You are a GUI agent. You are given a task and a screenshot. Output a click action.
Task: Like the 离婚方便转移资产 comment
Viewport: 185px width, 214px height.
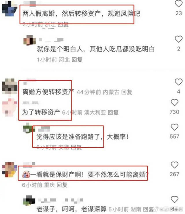[178, 82]
